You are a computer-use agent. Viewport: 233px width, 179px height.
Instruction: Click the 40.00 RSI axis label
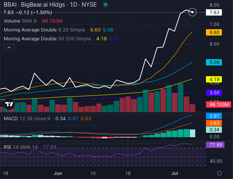pos(216,161)
